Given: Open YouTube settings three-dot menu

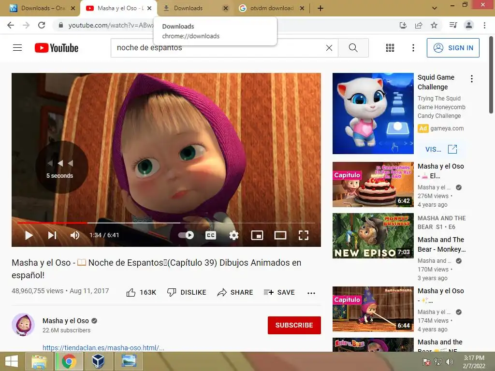Looking at the screenshot, I should 413,48.
